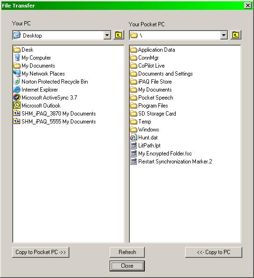Select the iPAQ File Store folder
The image size is (254, 278).
[x=151, y=82]
